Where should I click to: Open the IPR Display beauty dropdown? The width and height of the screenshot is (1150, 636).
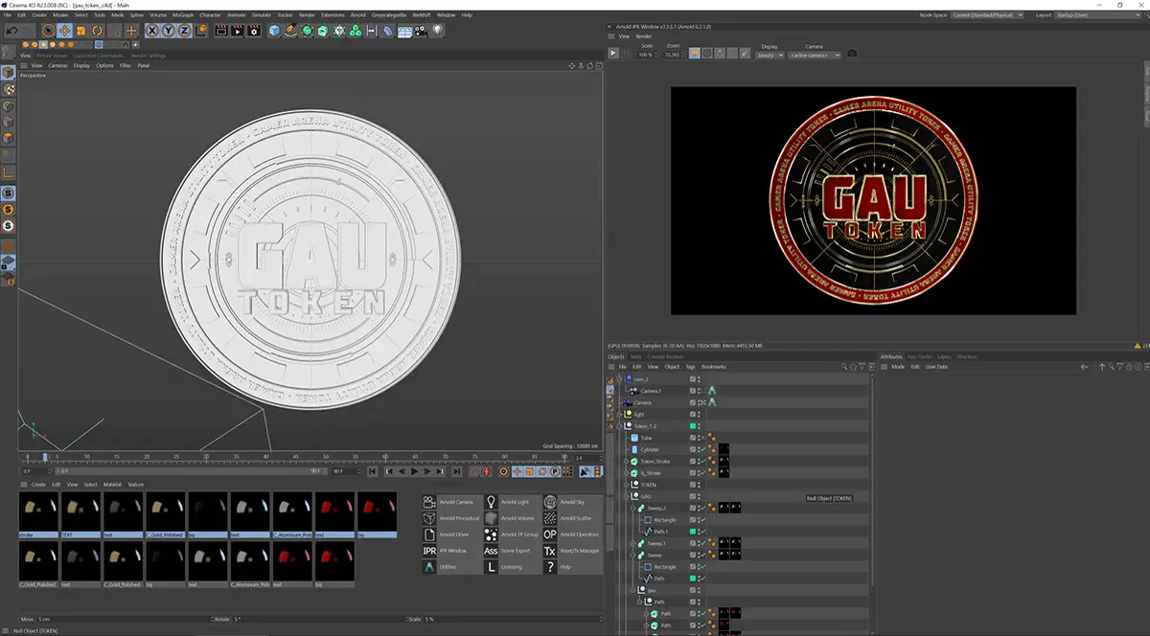pyautogui.click(x=770, y=55)
